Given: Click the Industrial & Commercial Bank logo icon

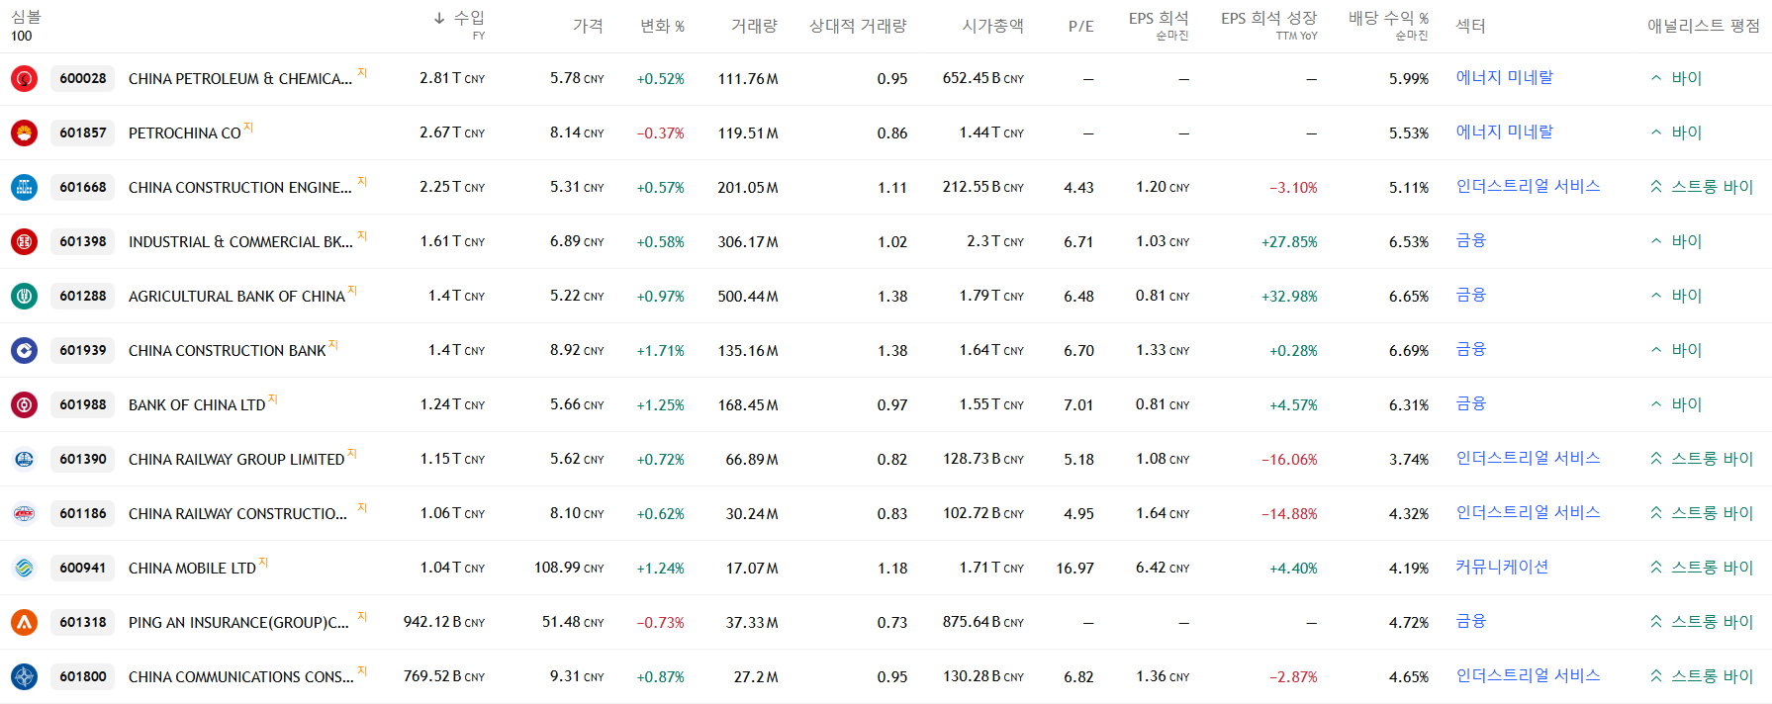Looking at the screenshot, I should pos(25,241).
